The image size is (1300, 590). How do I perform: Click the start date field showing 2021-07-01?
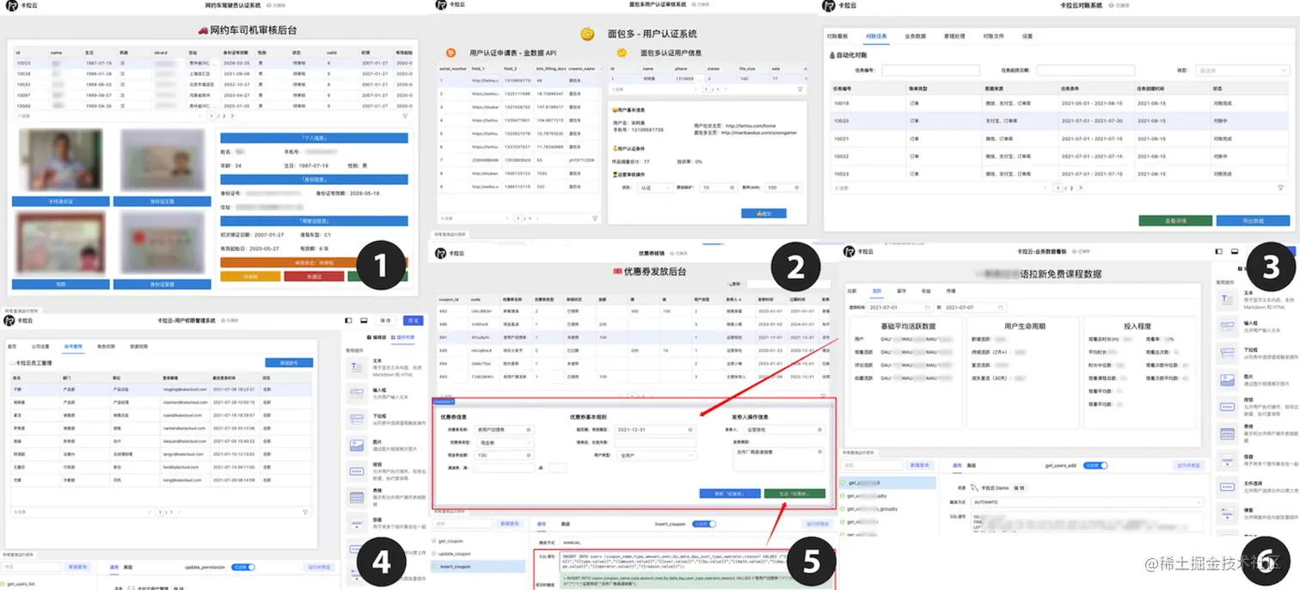click(x=899, y=306)
